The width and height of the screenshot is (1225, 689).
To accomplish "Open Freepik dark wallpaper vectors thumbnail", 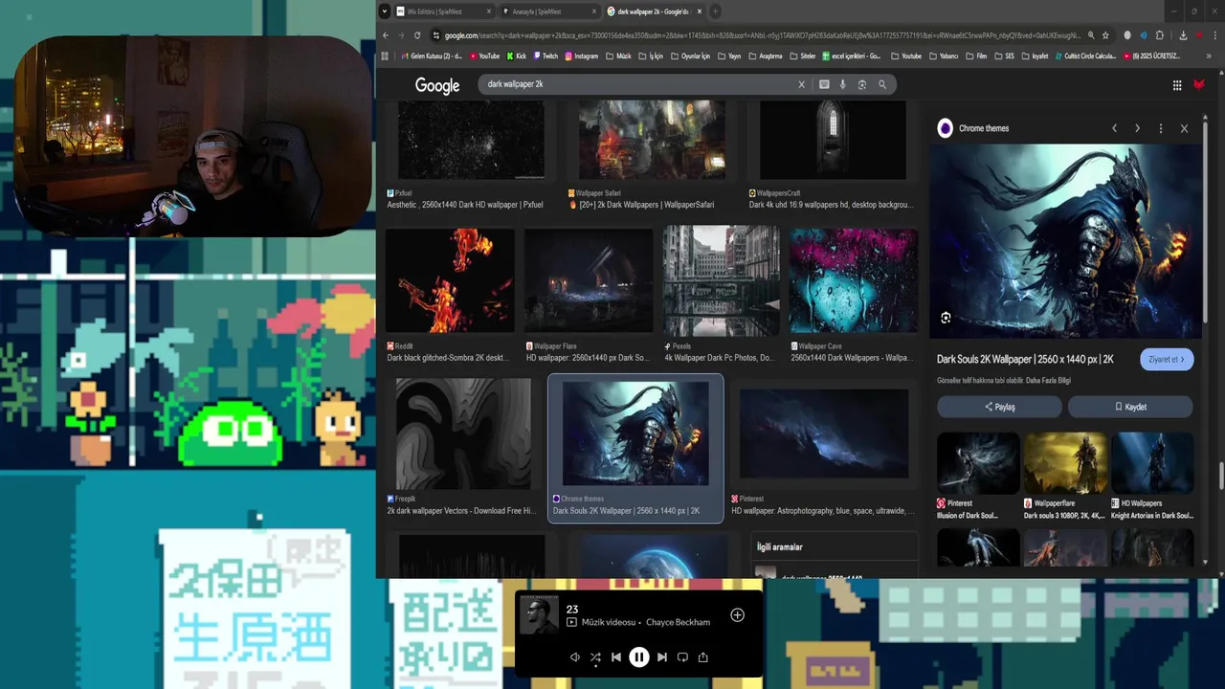I will (462, 433).
